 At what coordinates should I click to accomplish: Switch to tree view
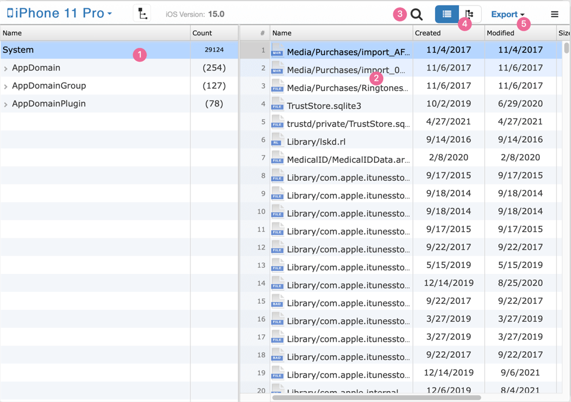point(470,14)
